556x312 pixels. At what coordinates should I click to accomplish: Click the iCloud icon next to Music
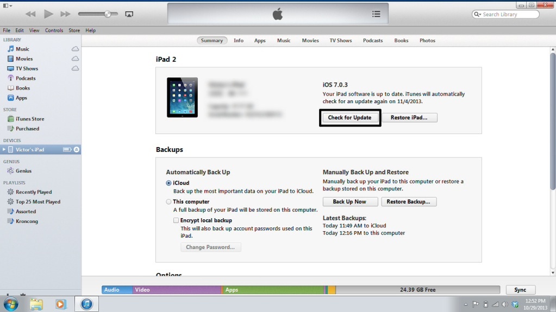pyautogui.click(x=75, y=49)
